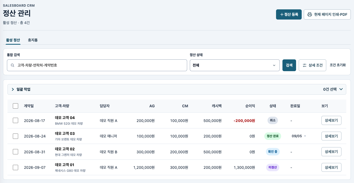Open 상세보기 for 데모 고객 04
This screenshot has height=183, width=354.
(331, 120)
